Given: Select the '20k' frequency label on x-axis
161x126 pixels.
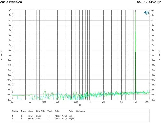Looking at the screenshot, I should point(147,102).
